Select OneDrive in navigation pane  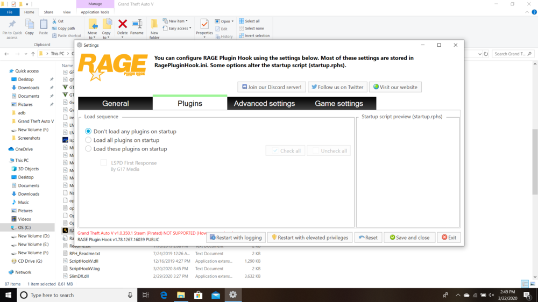pyautogui.click(x=24, y=149)
